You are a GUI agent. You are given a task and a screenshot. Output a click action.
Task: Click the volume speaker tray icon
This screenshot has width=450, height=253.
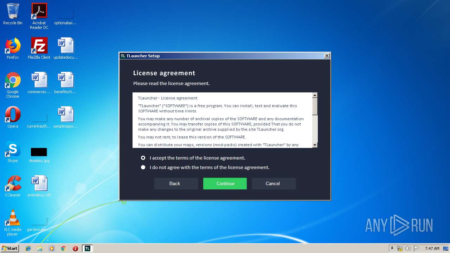(x=408, y=248)
